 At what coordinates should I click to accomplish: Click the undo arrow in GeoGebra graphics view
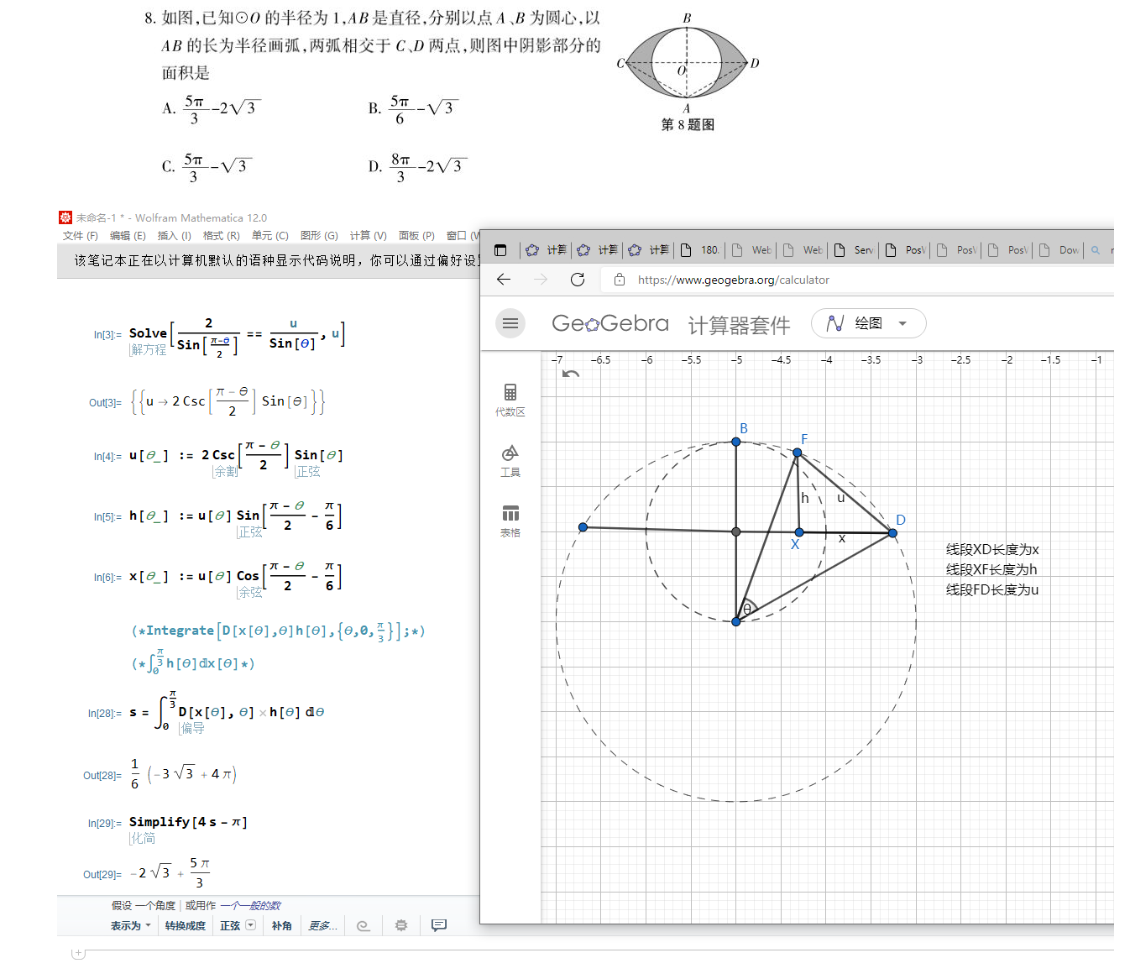pyautogui.click(x=570, y=372)
